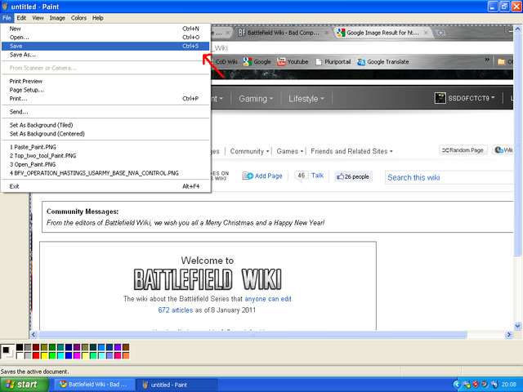
Task: Click Exit in the File menu
Action: click(x=105, y=186)
